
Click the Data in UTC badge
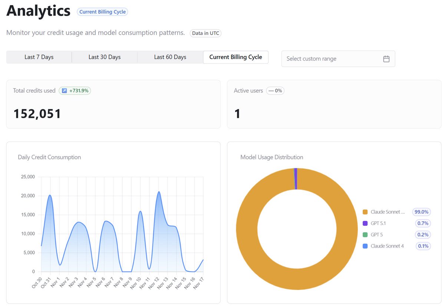(205, 33)
